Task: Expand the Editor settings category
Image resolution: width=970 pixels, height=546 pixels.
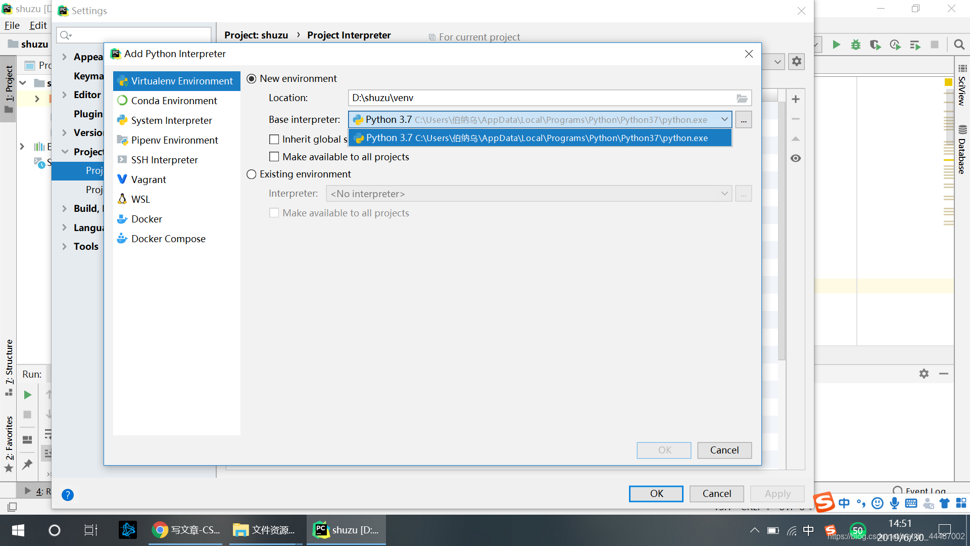Action: [64, 95]
